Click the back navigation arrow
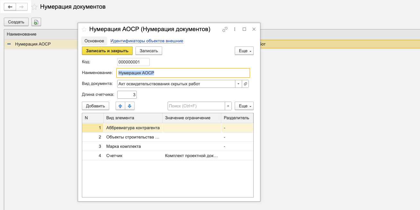 pos(10,7)
